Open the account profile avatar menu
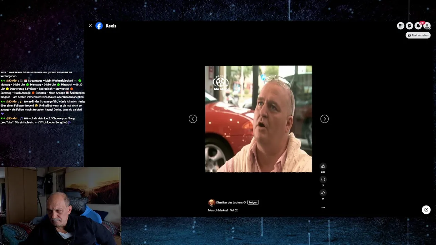The height and width of the screenshot is (245, 436). (x=427, y=26)
